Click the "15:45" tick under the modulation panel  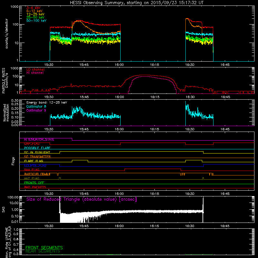84,129
